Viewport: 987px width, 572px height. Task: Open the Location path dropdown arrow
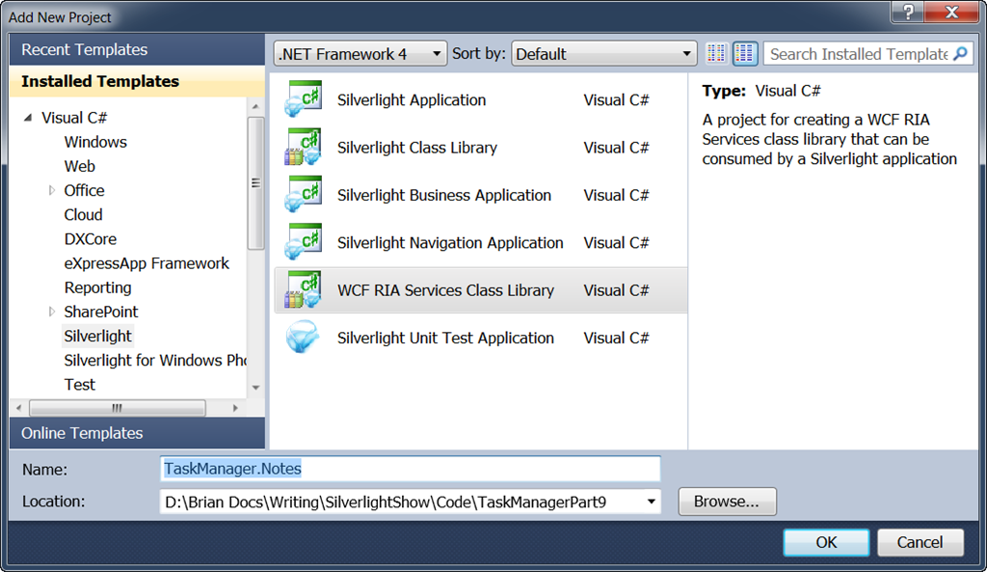[x=651, y=503]
